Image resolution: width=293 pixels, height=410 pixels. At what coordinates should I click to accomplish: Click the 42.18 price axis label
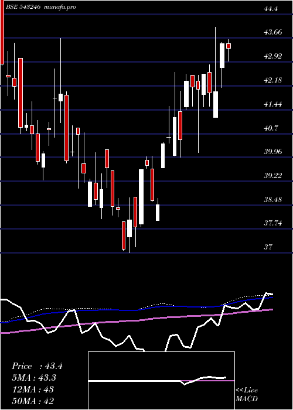[x=273, y=80]
